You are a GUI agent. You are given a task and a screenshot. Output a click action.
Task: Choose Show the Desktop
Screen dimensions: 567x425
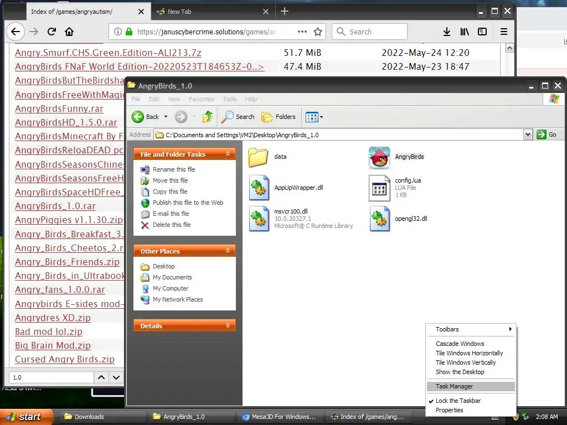click(471, 372)
